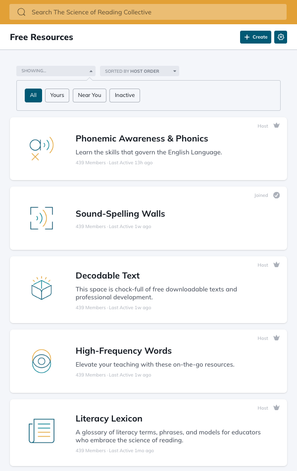
Task: Open the High-Frequency Words space title
Action: [124, 351]
